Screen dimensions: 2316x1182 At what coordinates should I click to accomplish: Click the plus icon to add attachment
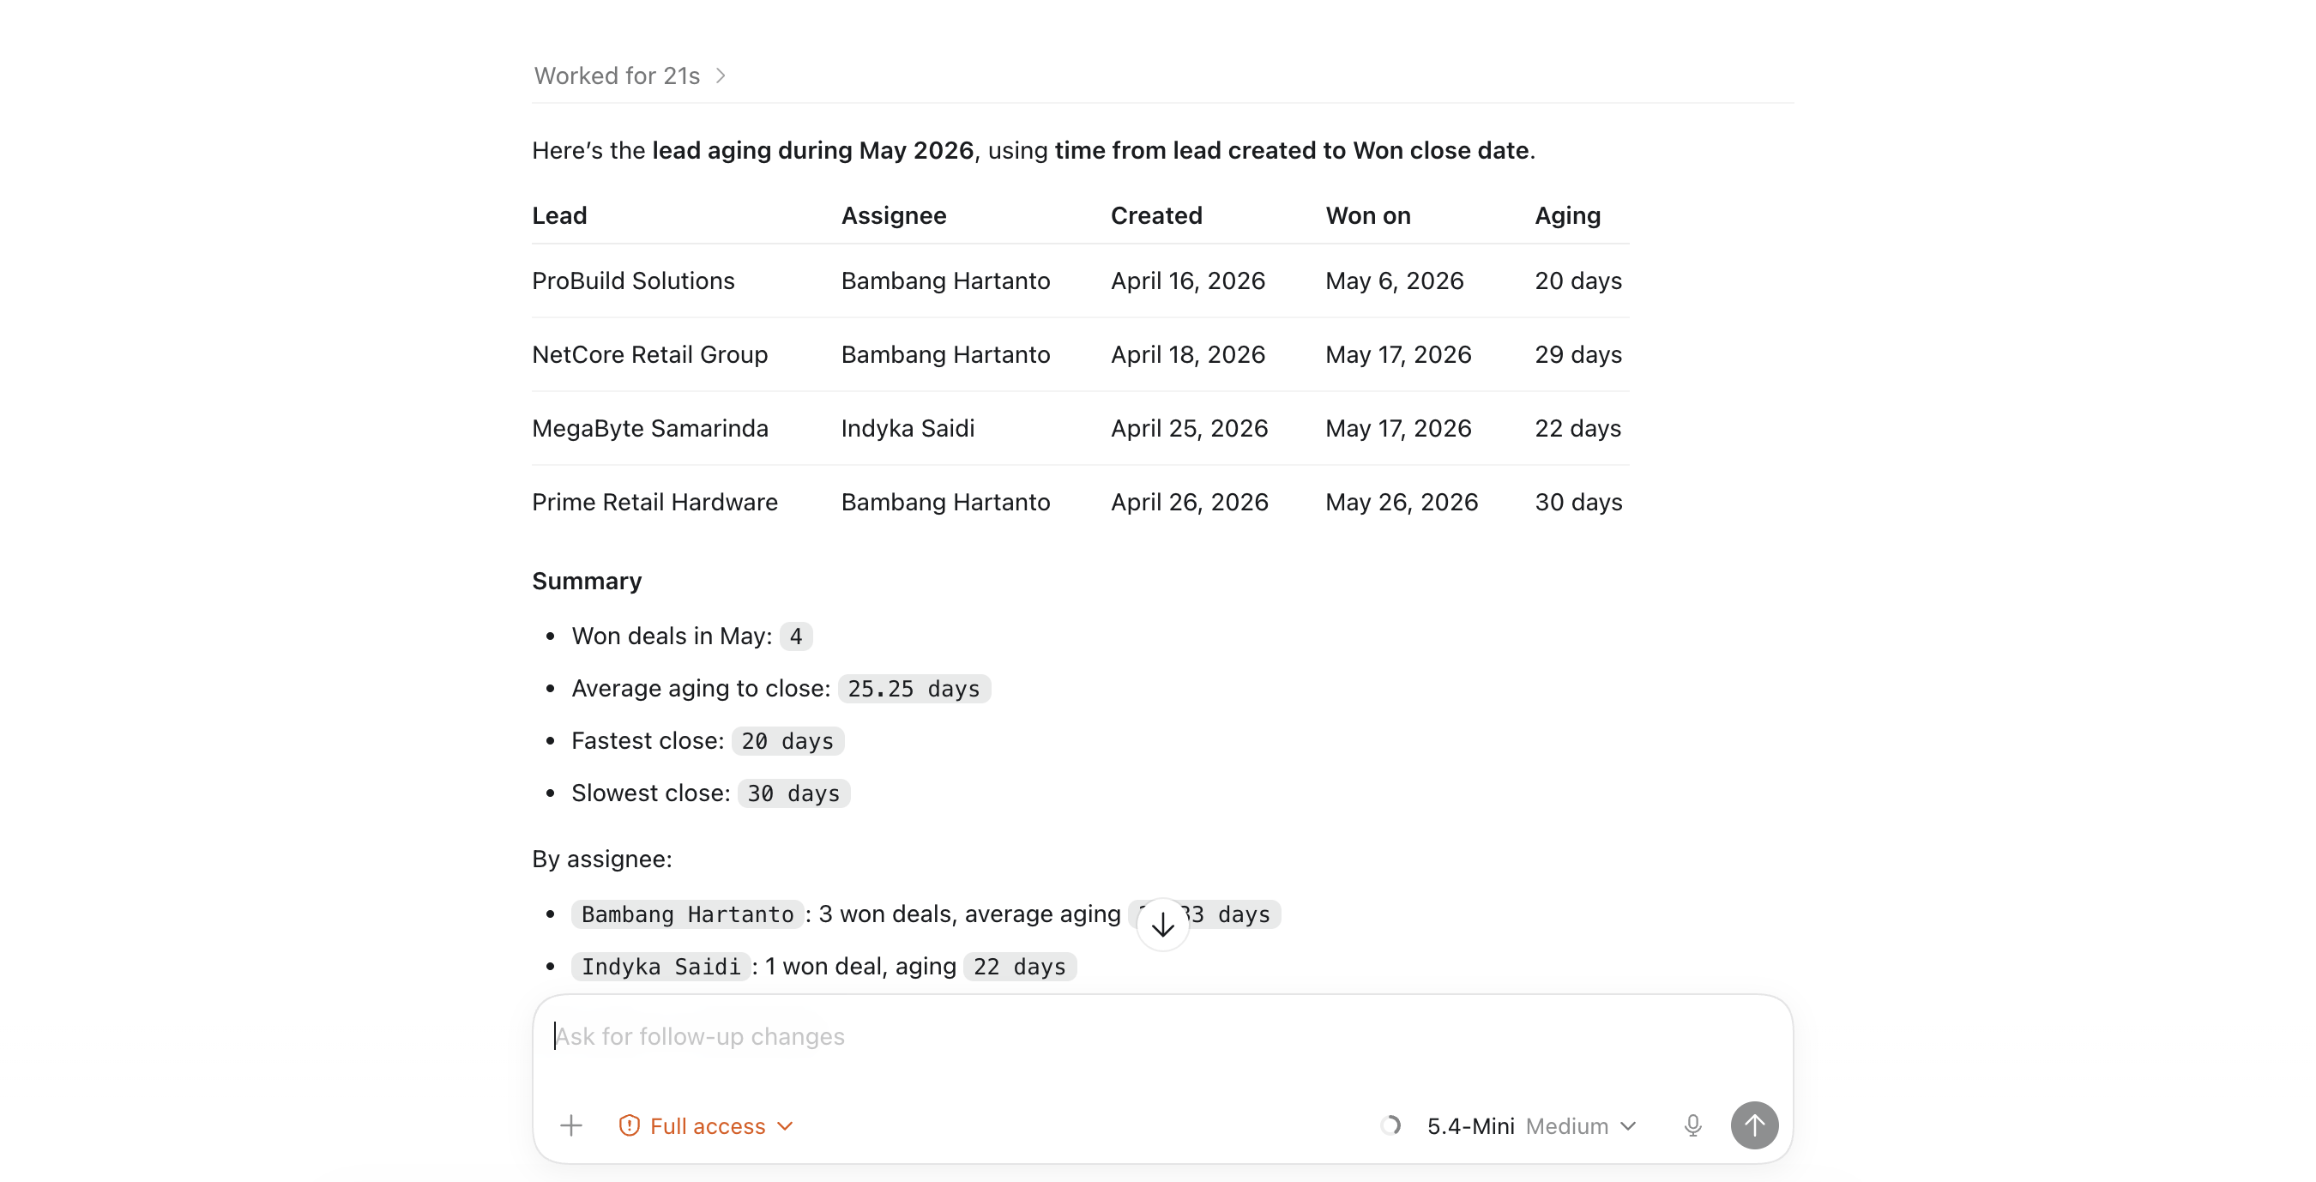[571, 1125]
